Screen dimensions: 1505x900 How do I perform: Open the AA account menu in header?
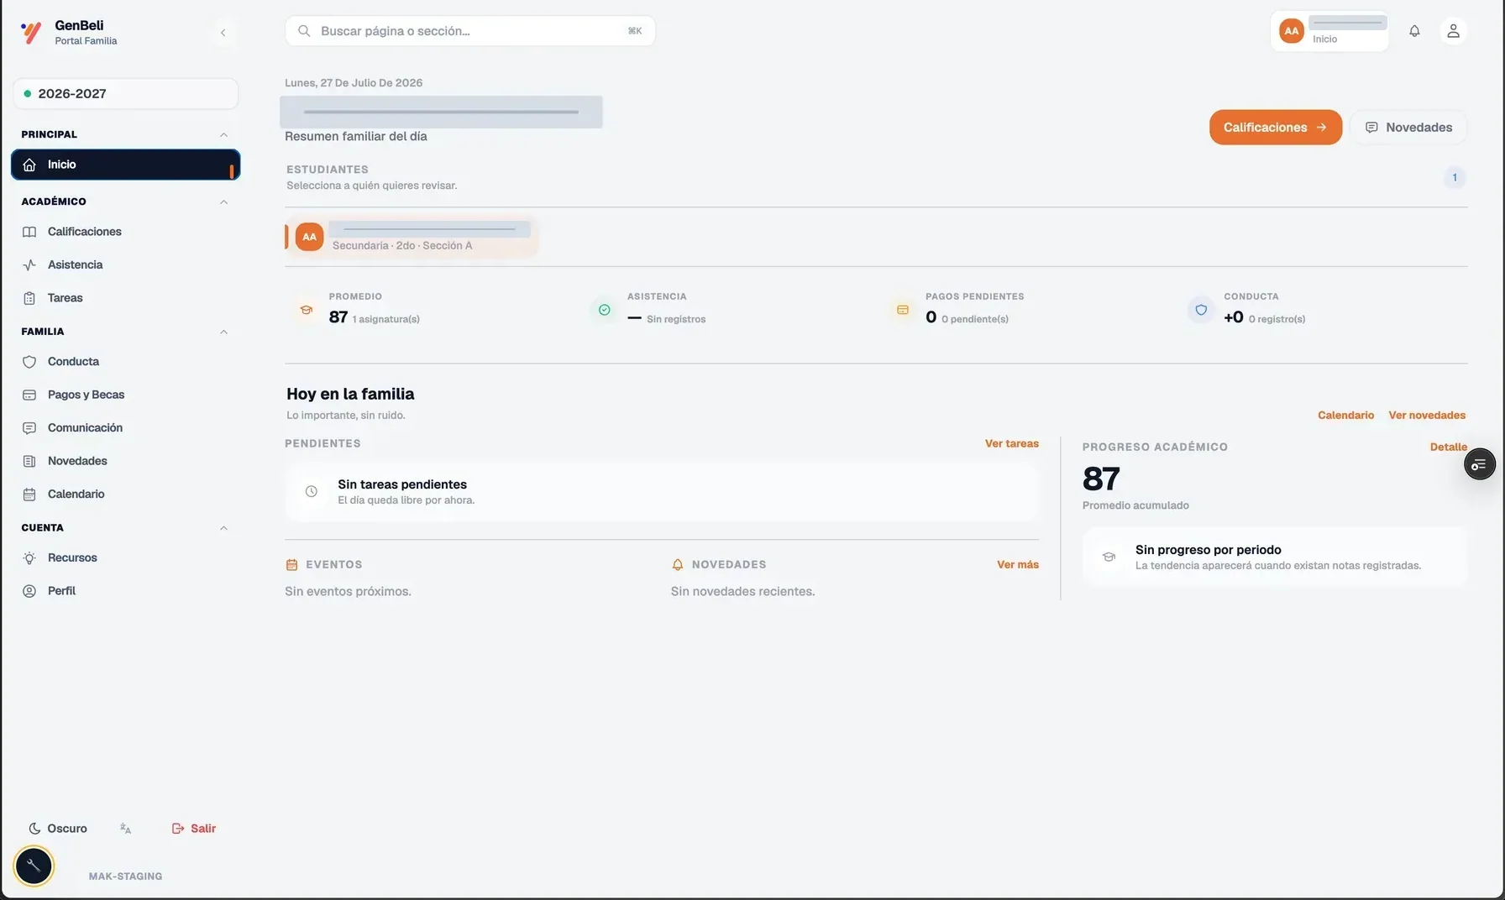(x=1329, y=31)
